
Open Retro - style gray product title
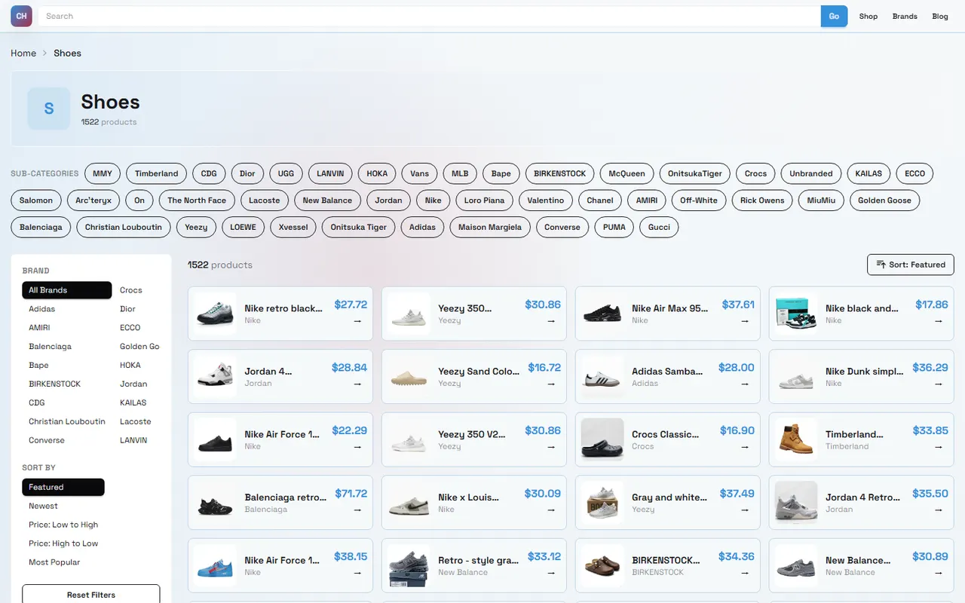coord(479,560)
